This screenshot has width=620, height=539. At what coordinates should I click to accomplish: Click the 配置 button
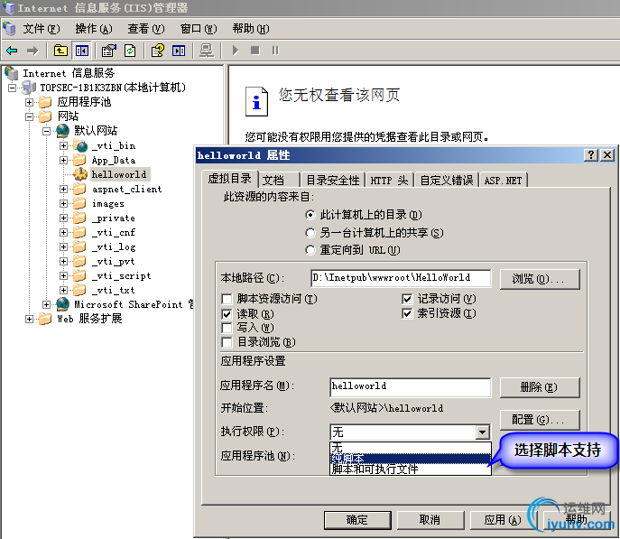[540, 420]
